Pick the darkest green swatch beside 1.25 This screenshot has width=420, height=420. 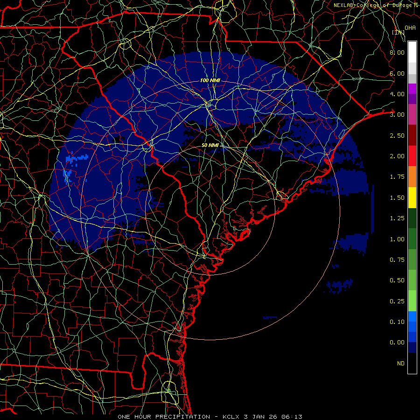tap(412, 218)
